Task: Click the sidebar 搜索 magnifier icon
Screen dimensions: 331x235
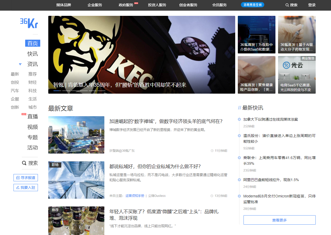Action: click(24, 163)
